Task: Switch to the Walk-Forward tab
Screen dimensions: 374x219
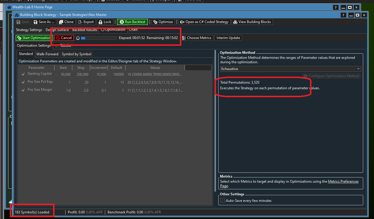Action: 47,54
